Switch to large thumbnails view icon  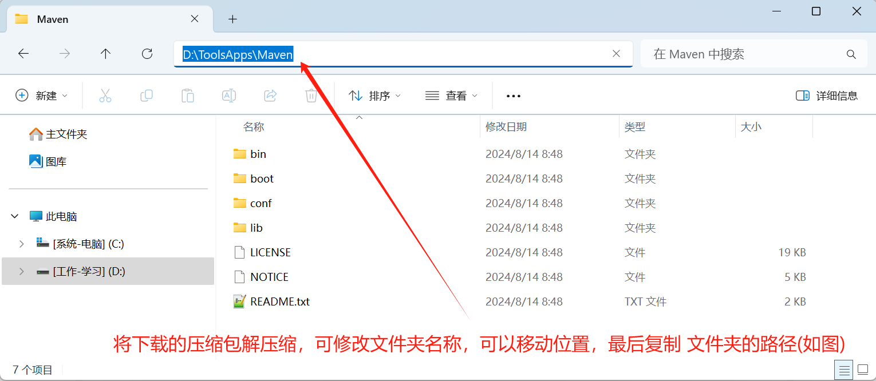coord(862,369)
